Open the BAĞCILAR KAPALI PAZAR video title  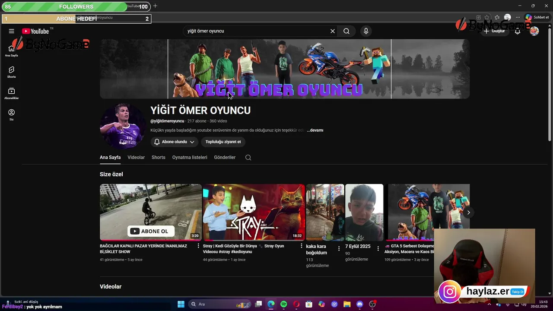click(x=143, y=249)
